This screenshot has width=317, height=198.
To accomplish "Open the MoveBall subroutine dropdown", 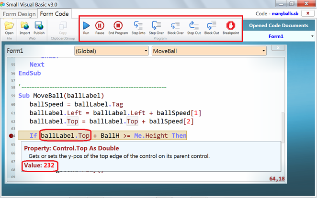I will point(209,51).
